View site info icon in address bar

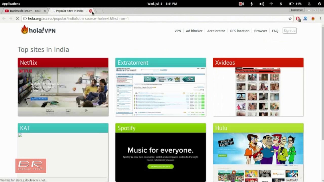[x=25, y=18]
